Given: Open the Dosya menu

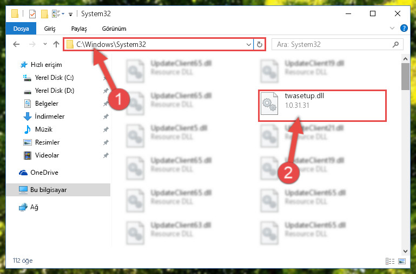Looking at the screenshot, I should [x=21, y=29].
